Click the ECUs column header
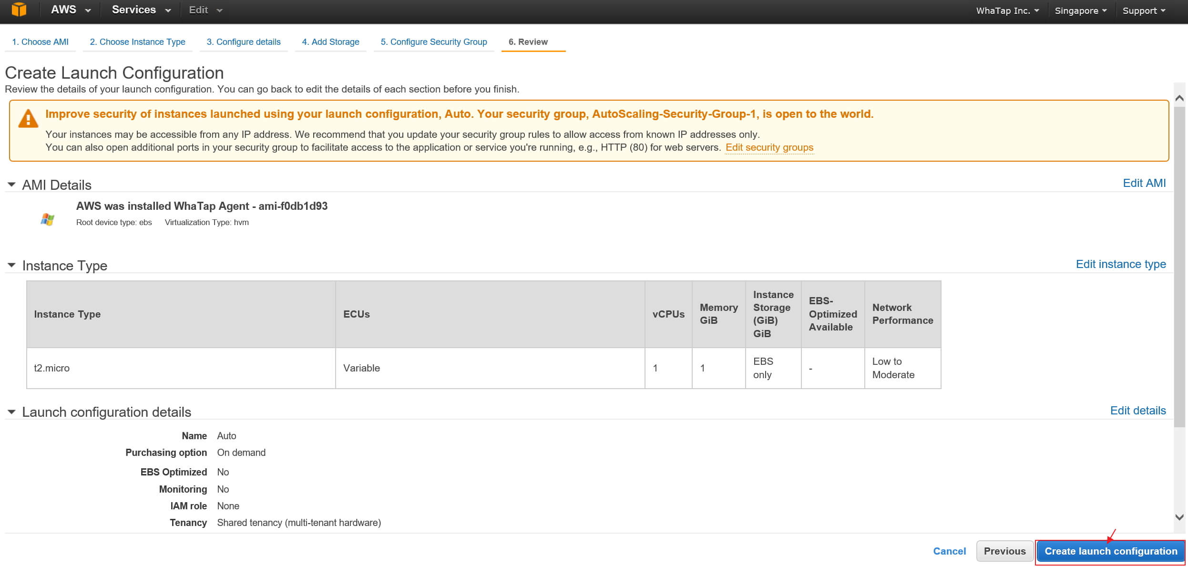 click(490, 314)
